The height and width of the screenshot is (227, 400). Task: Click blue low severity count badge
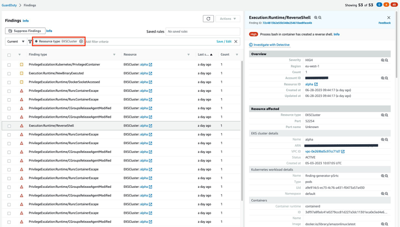[x=379, y=5]
